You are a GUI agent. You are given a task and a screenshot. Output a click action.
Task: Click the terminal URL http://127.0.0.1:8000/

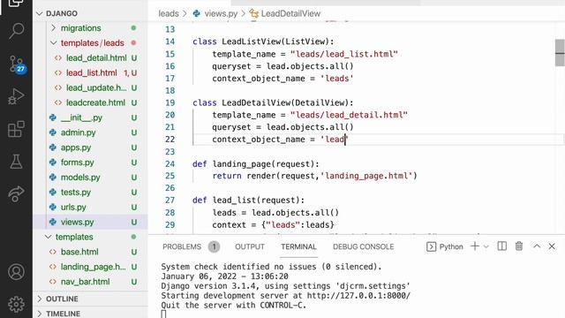(358, 296)
